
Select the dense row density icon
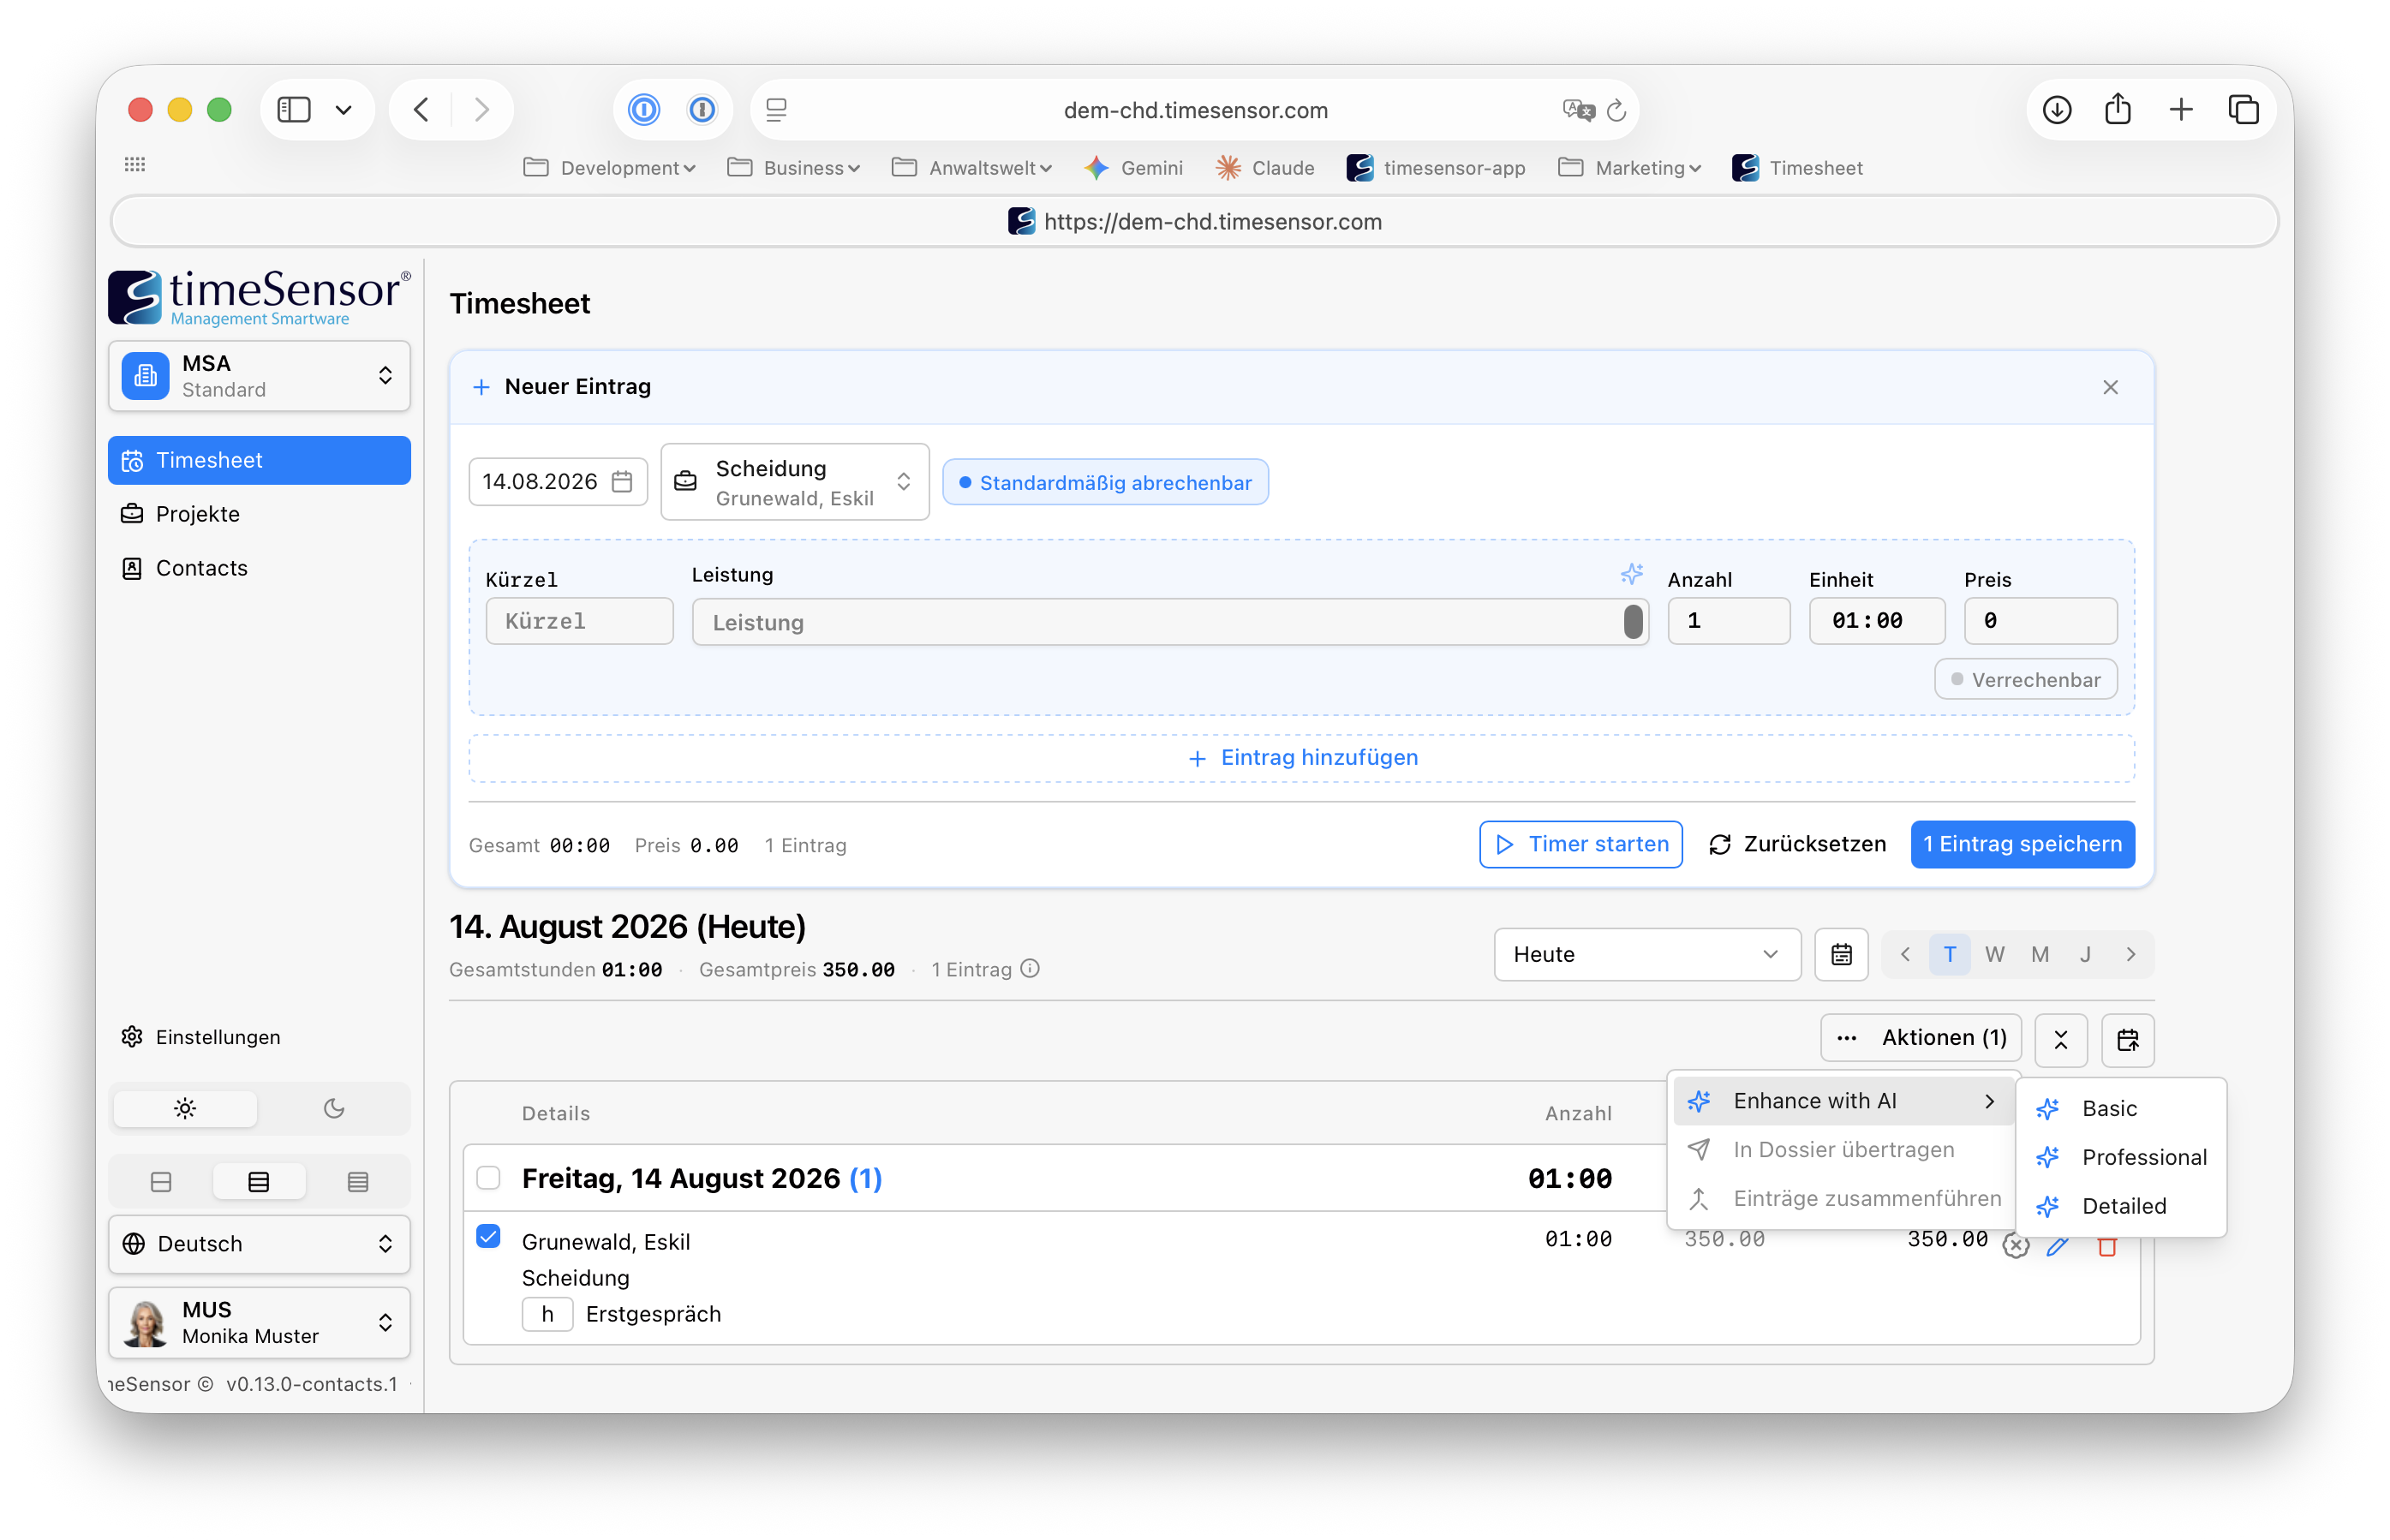coord(358,1182)
